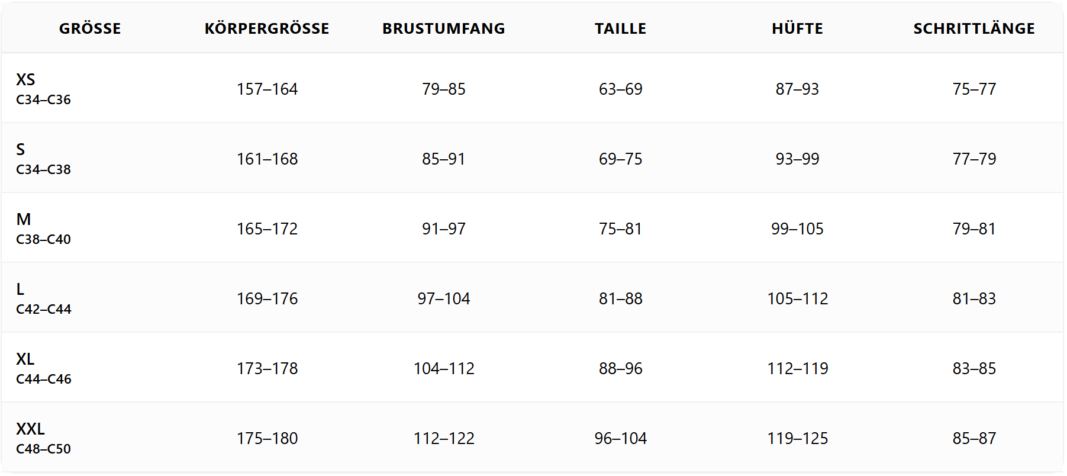Click the GRÖSSE column header
1067x476 pixels.
pos(90,28)
